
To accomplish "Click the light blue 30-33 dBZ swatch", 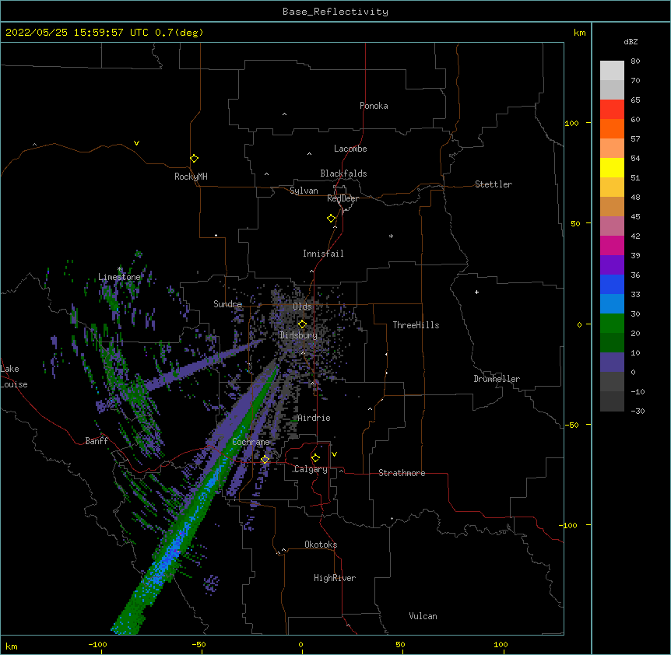I will 612,304.
